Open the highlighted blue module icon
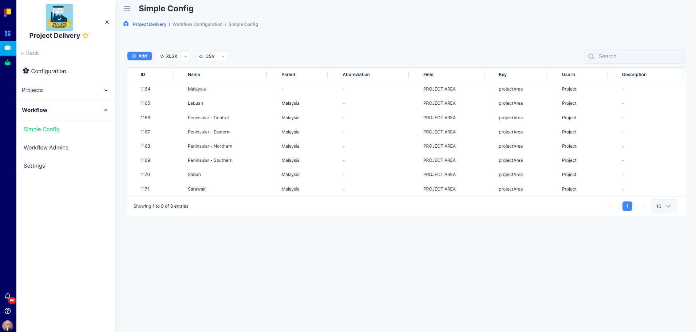Viewport: 696px width, 332px height. 8,48
